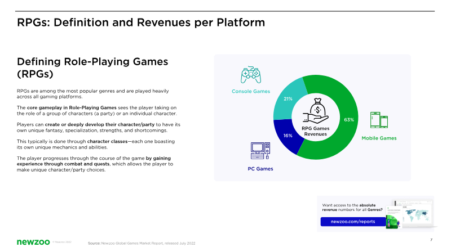Click the Console Games label
The height and width of the screenshot is (252, 451).
pos(251,91)
